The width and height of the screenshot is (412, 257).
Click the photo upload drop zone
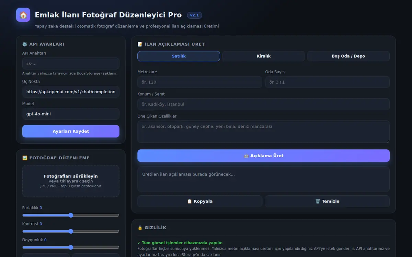click(71, 181)
